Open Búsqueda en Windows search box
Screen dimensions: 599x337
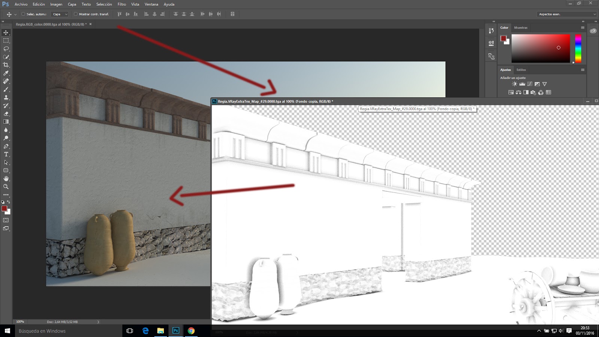click(x=69, y=331)
